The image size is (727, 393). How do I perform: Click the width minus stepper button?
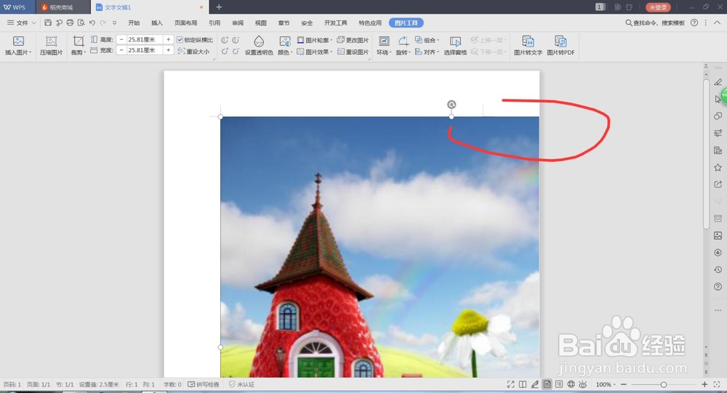coord(121,50)
